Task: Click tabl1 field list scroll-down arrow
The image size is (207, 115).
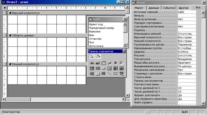Action: tap(125, 45)
